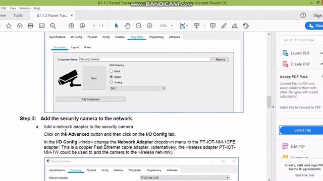Open the sign document tool

pos(235,26)
